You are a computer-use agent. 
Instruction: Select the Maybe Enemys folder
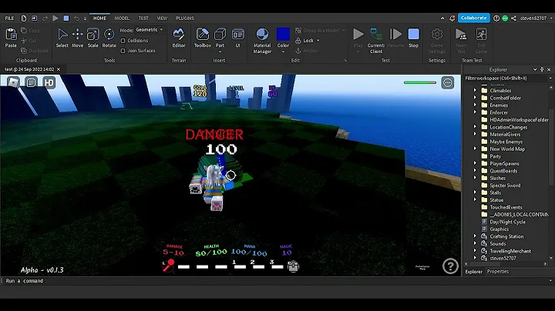tap(506, 142)
